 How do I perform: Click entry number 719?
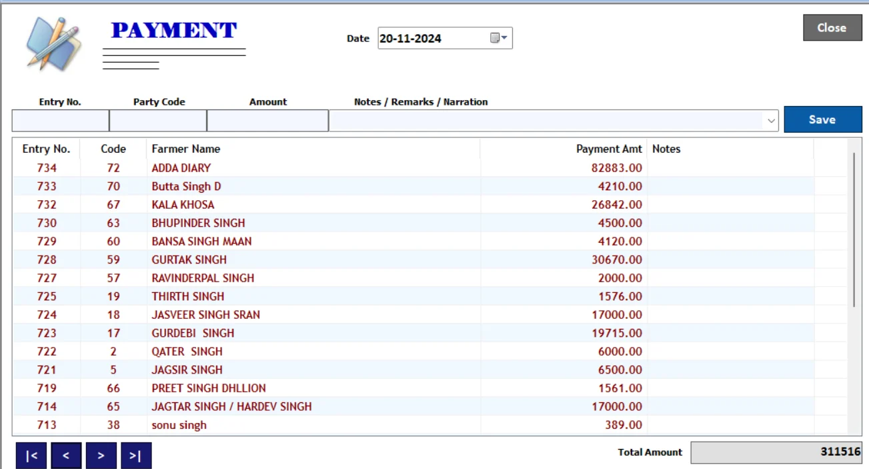(x=47, y=388)
